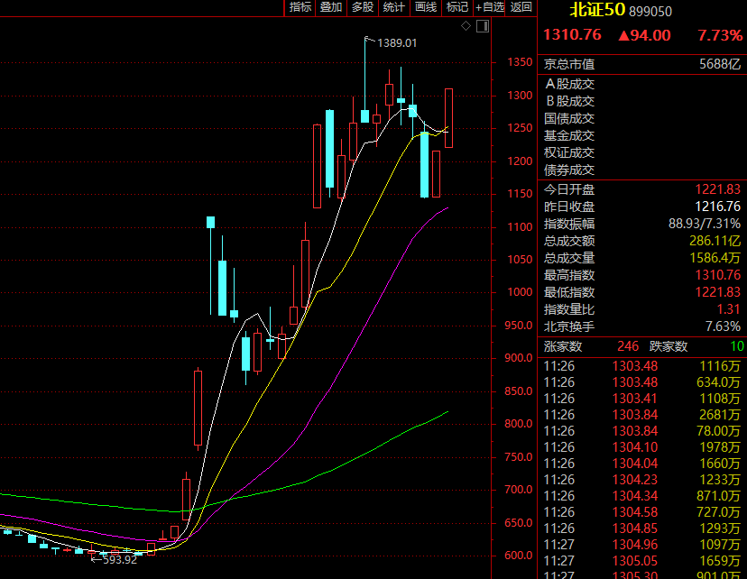Toggle the side panel layout icon

click(x=482, y=27)
